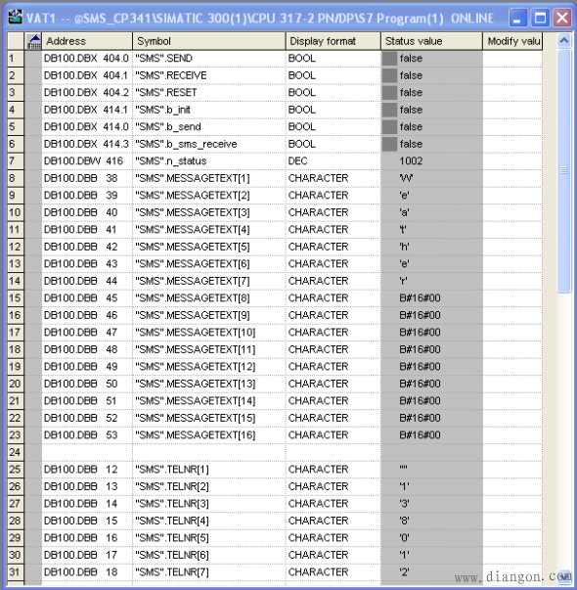This screenshot has width=577, height=590.
Task: Click the empty address cell in row 24
Action: (x=87, y=452)
